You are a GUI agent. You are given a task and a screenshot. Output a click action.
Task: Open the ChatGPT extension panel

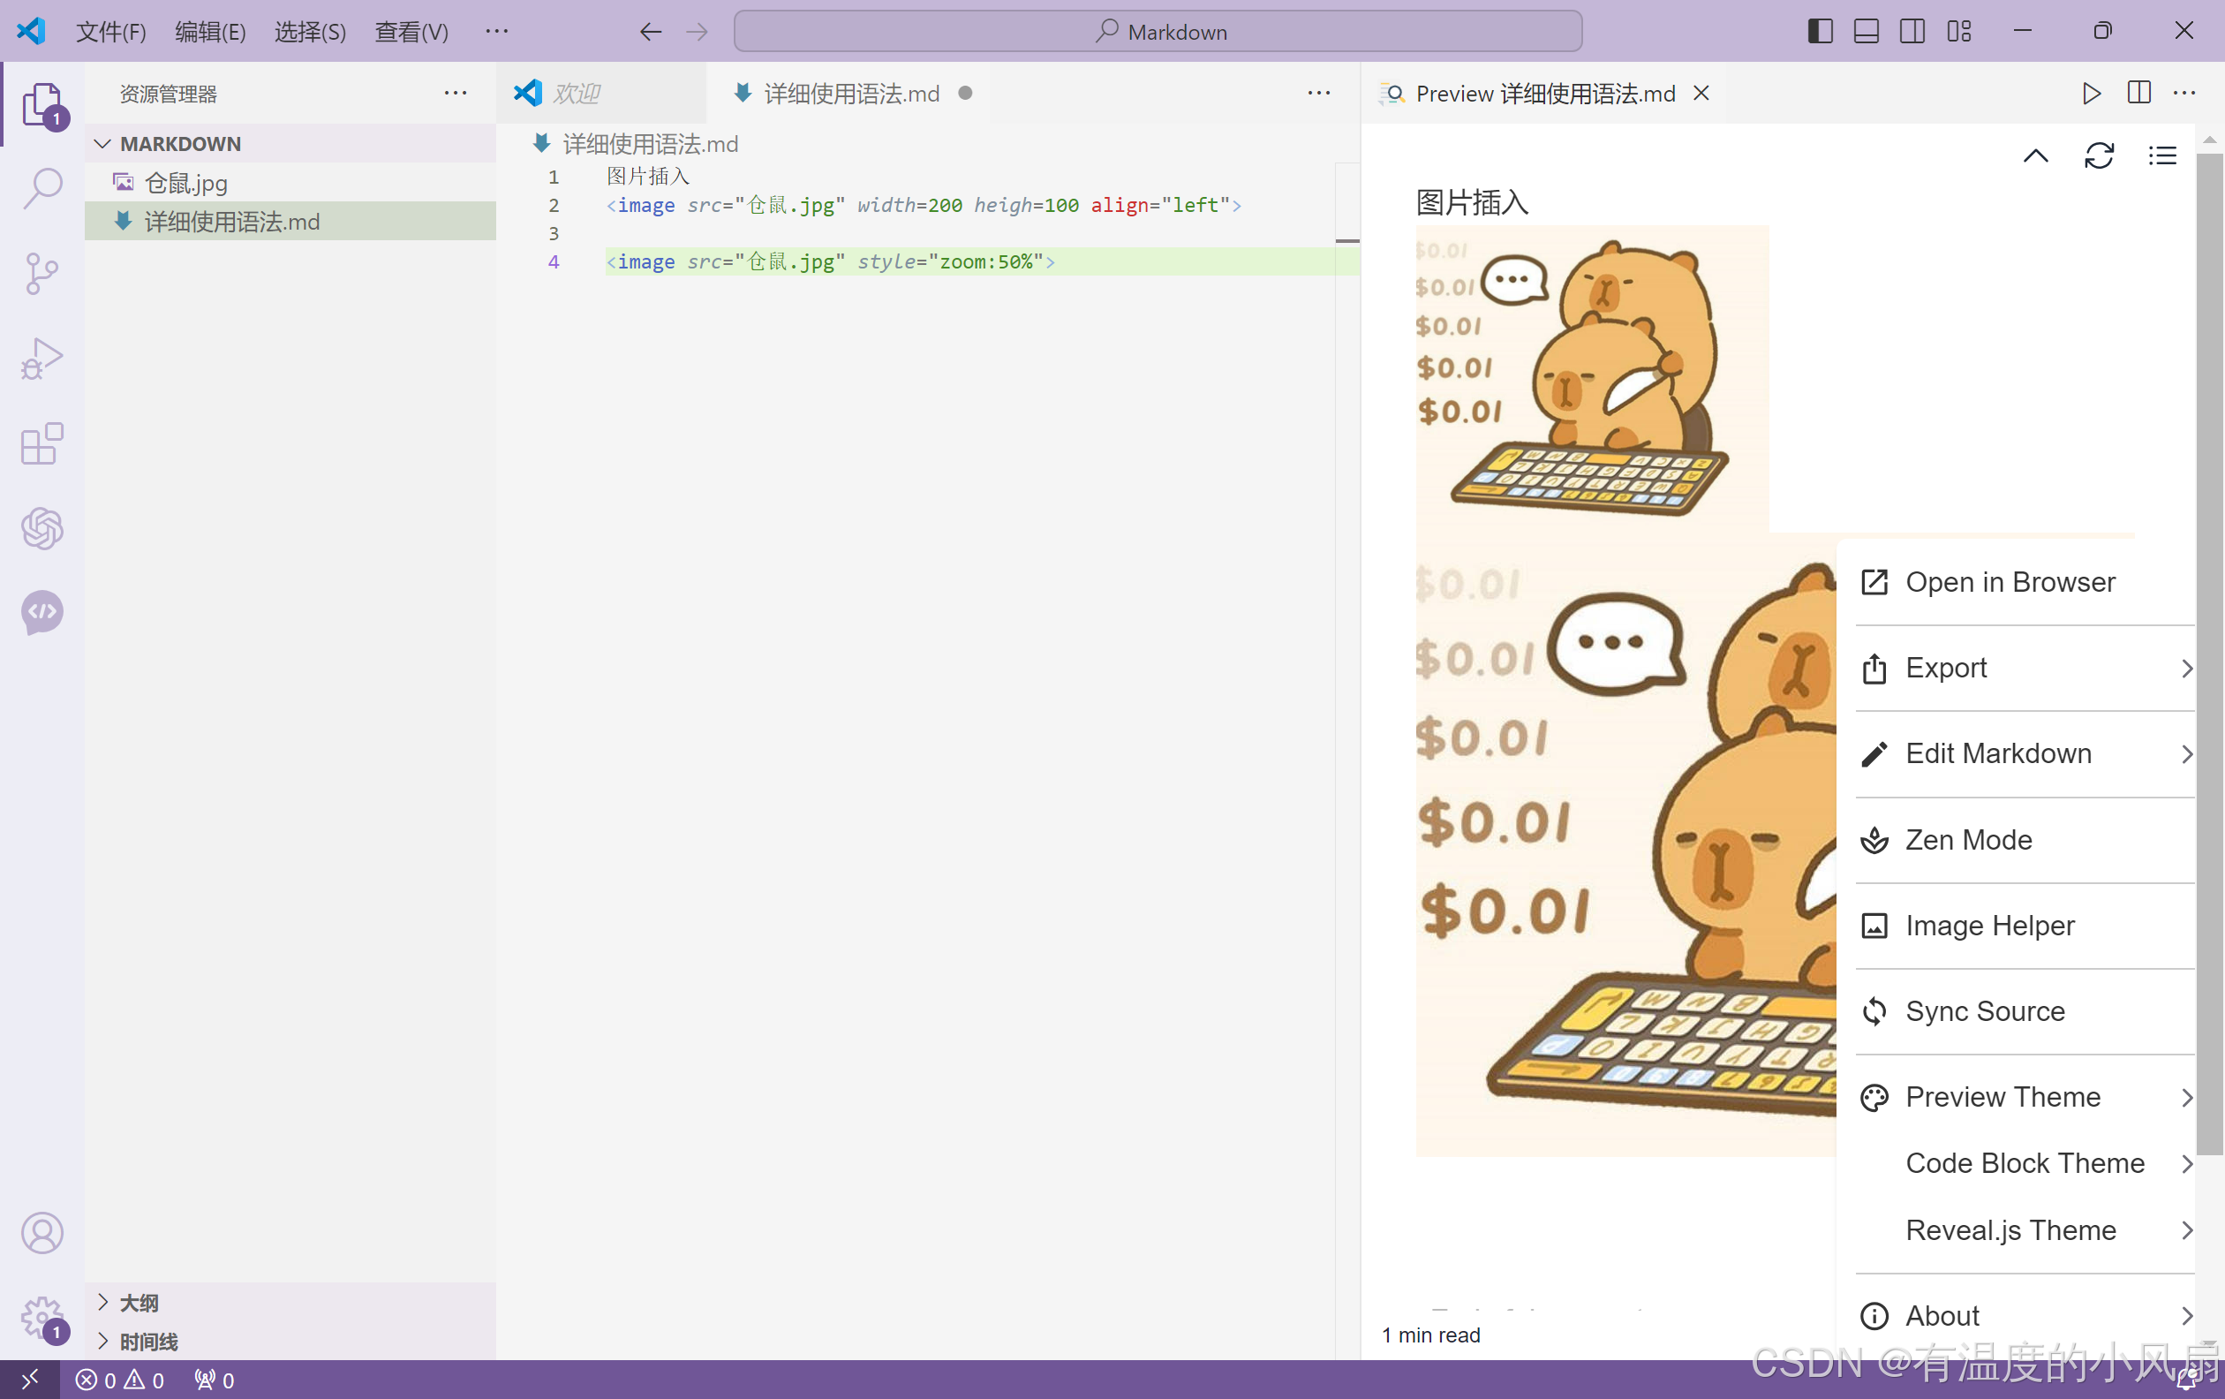point(42,528)
